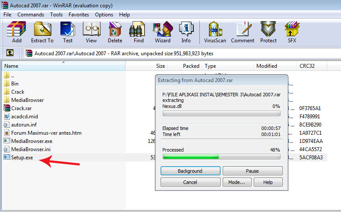
Task: Sort by the CRC32 column header
Action: coord(312,66)
